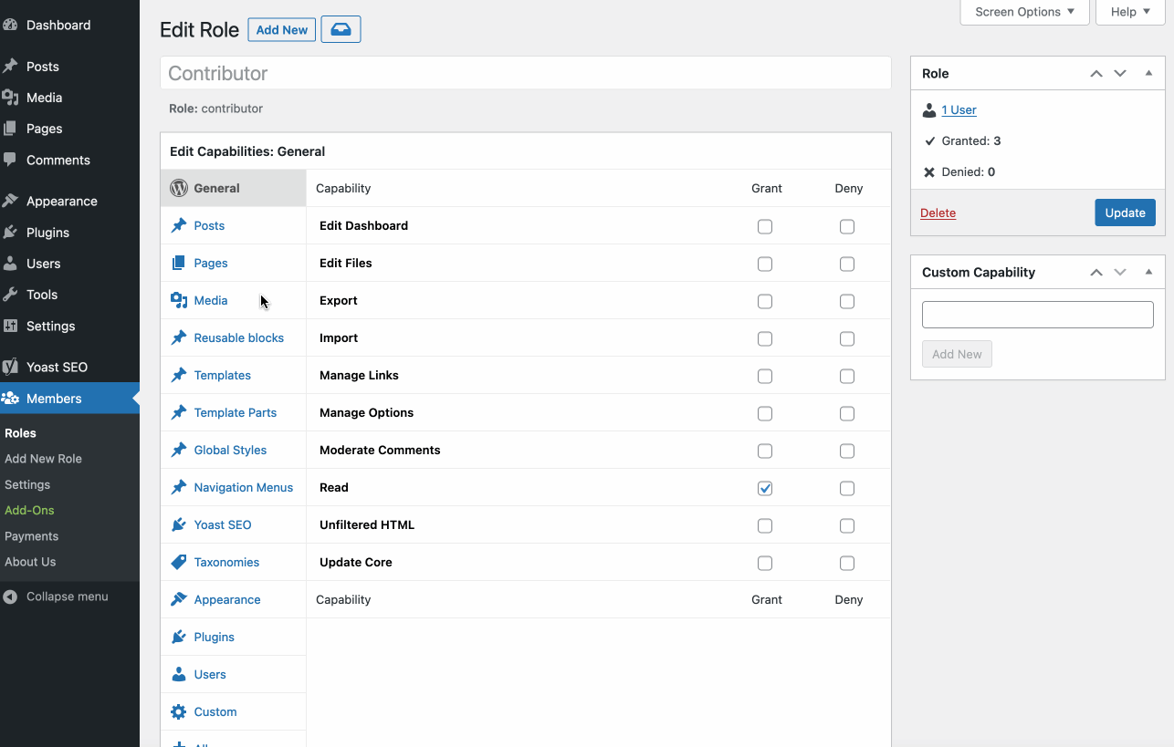Click Add New beside Edit Role heading
Viewport: 1174px width, 747px height.
(x=282, y=29)
